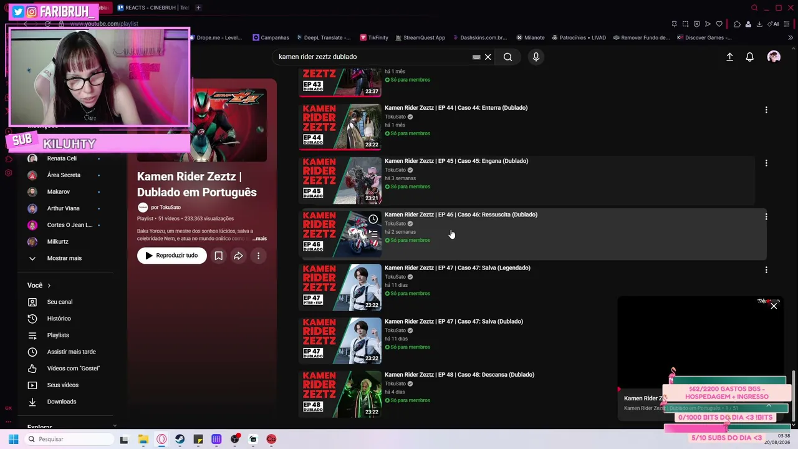
Task: Open browser snapshot tool icon
Action: (x=685, y=24)
